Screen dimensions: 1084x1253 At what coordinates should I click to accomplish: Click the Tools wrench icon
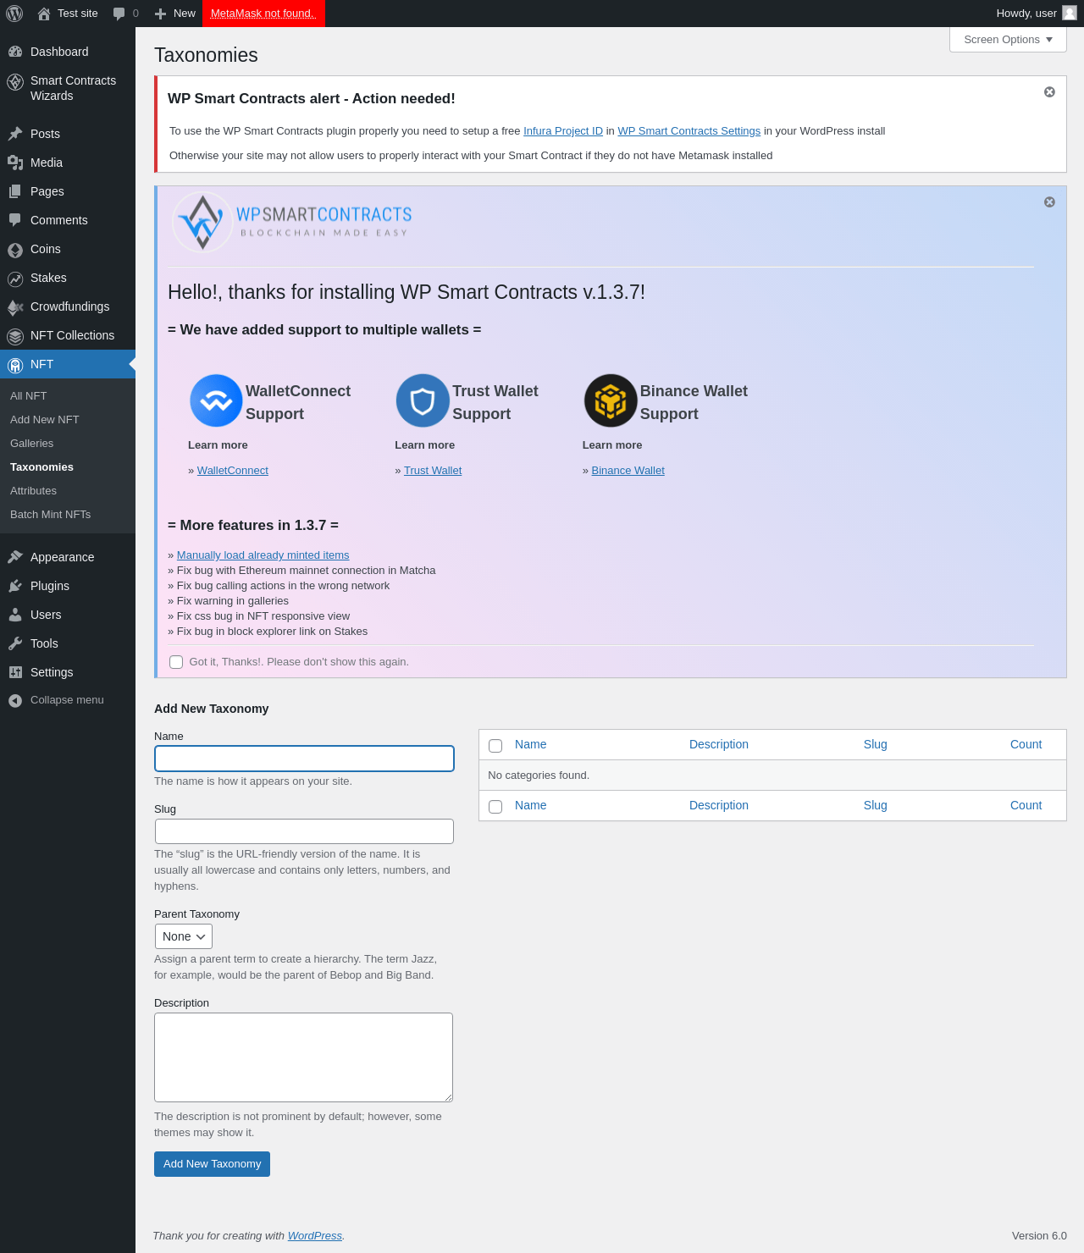coord(15,643)
